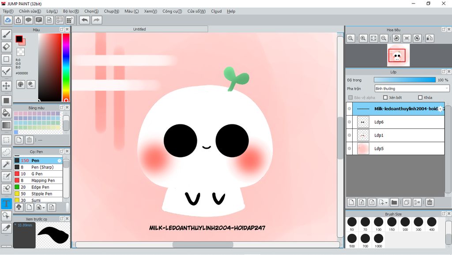Click the rainbow hue bar

tap(66, 67)
